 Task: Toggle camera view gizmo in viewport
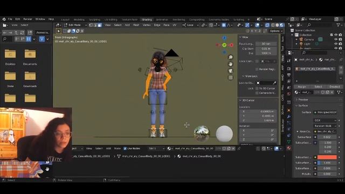[230, 71]
